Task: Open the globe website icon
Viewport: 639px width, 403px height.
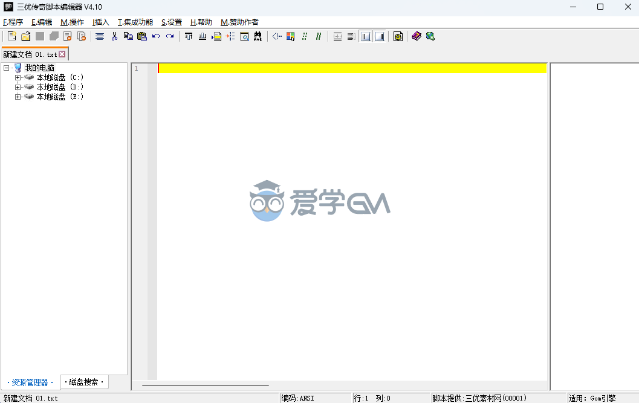Action: click(430, 36)
